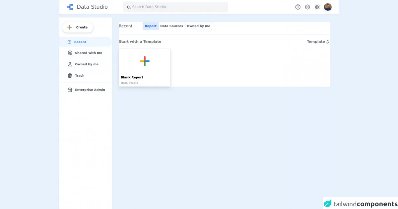
Task: Open the apps grid icon
Action: coord(317,7)
